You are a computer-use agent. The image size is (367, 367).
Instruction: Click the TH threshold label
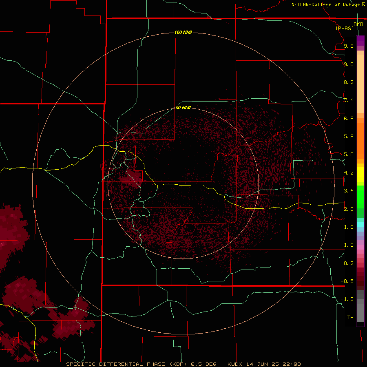350,318
